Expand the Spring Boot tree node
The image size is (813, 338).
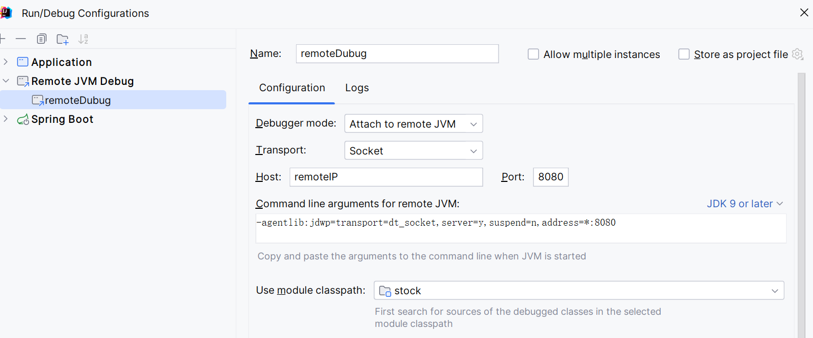6,119
